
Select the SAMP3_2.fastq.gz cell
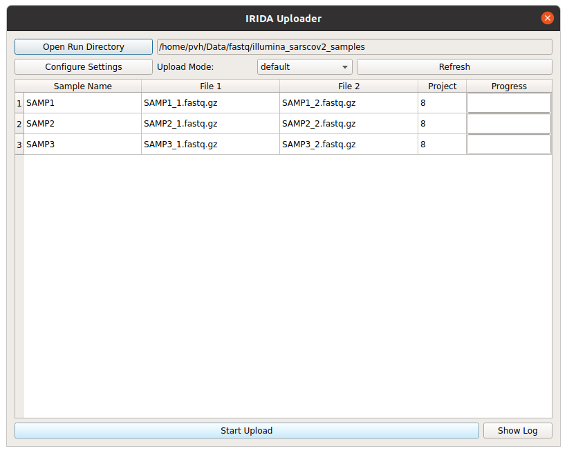click(348, 145)
